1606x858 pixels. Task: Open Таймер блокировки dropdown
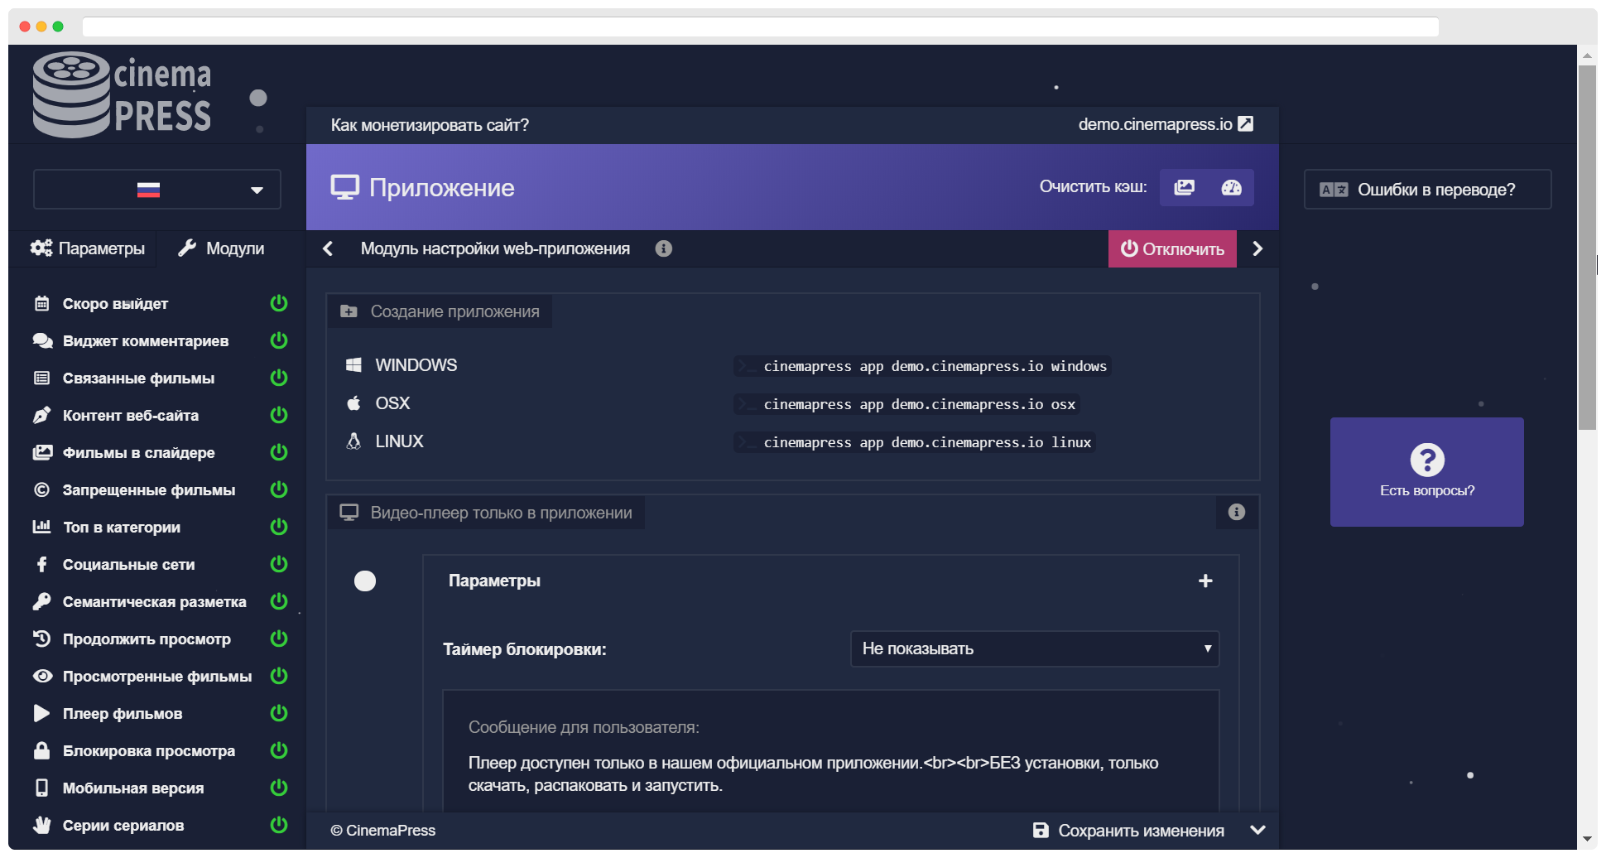tap(1035, 648)
